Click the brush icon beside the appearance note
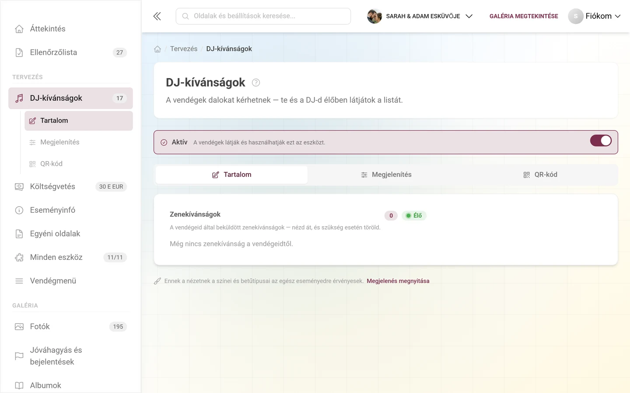Viewport: 630px width, 393px height. pos(157,281)
